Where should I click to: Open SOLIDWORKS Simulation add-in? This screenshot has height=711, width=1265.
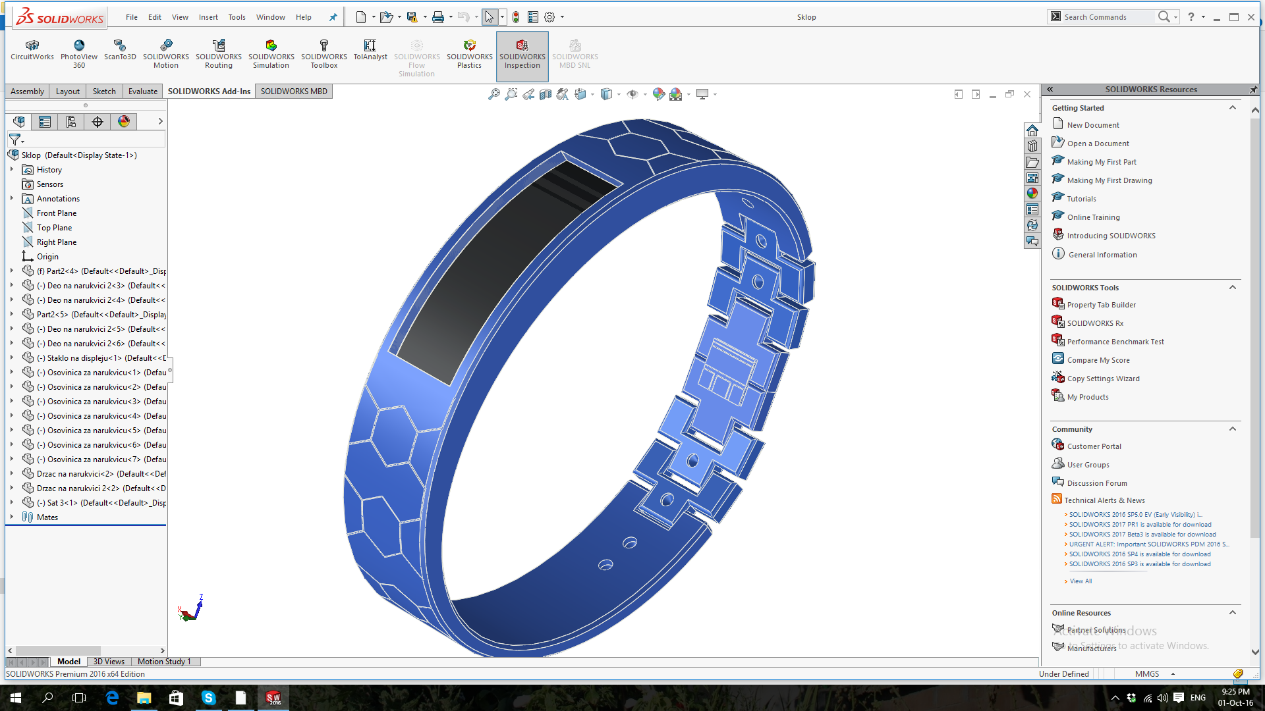pos(271,53)
